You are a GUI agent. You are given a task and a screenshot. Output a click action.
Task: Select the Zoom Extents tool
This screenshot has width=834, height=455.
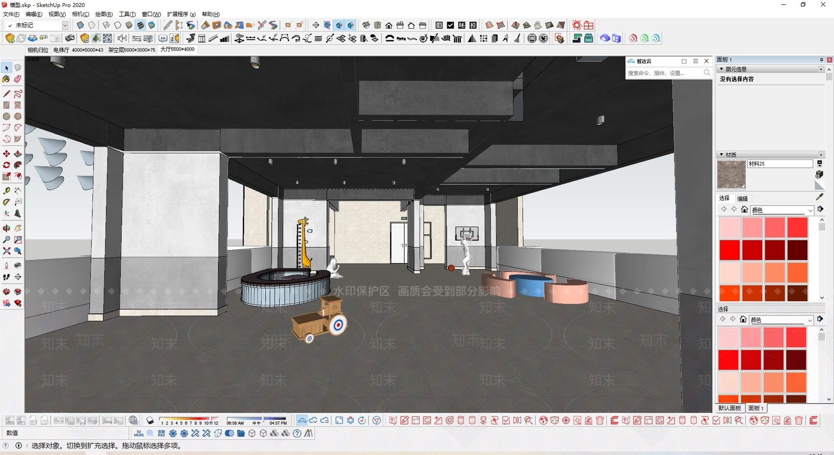6,251
